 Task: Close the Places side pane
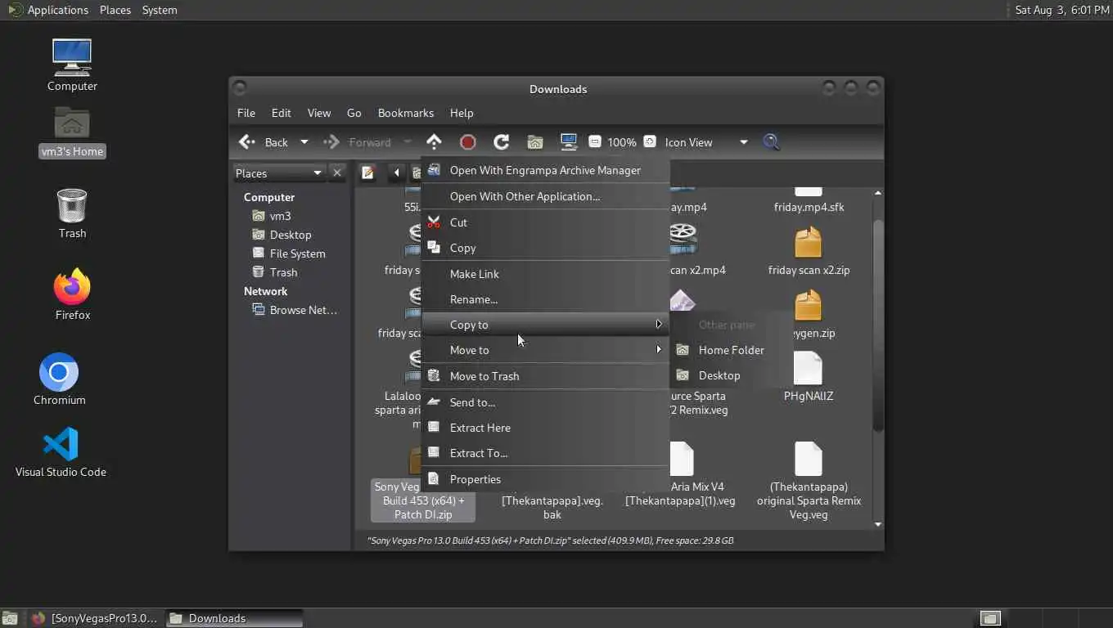click(x=337, y=173)
